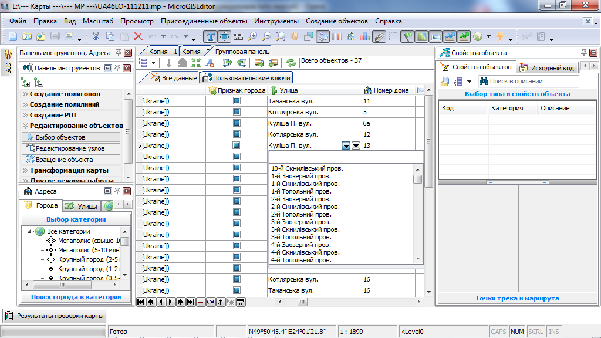Collapse the Все категории tree node
Viewport: 601px width, 338px height.
pos(29,231)
